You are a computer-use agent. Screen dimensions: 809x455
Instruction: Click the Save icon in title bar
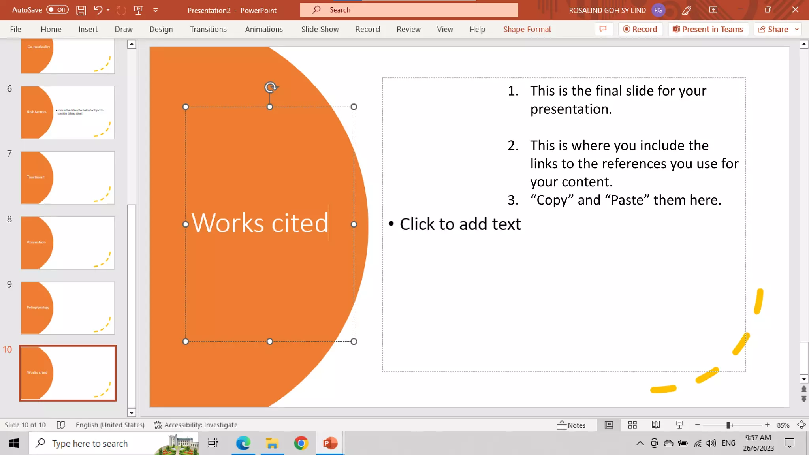(81, 10)
